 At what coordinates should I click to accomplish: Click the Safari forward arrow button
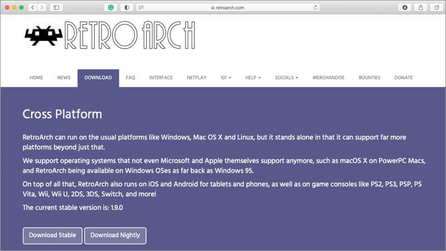42,7
